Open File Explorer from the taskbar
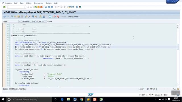This screenshot has height=102, width=182. click(69, 99)
